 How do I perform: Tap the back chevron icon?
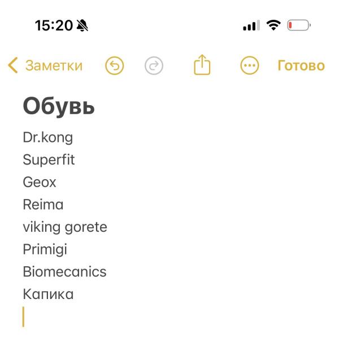pyautogui.click(x=13, y=65)
